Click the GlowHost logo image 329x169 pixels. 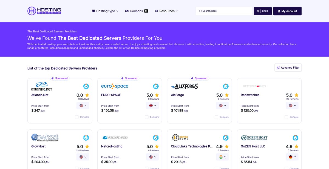pyautogui.click(x=45, y=138)
